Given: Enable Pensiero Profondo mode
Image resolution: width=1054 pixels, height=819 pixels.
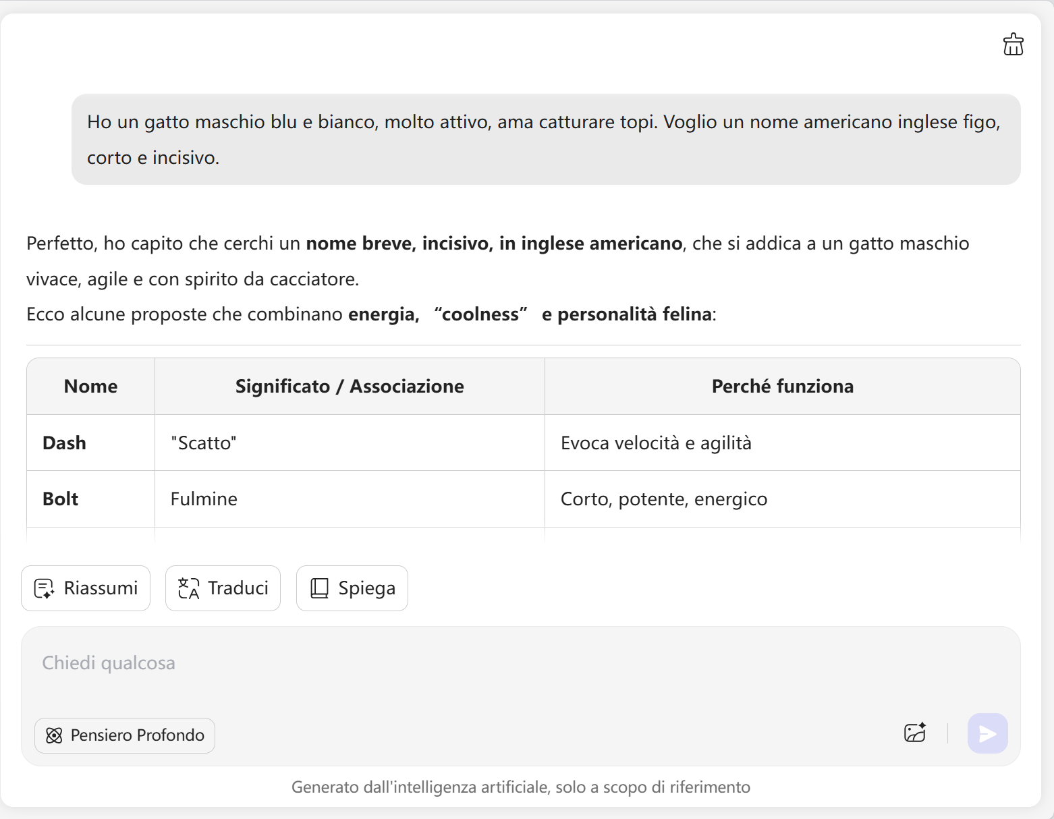Looking at the screenshot, I should click(x=125, y=735).
